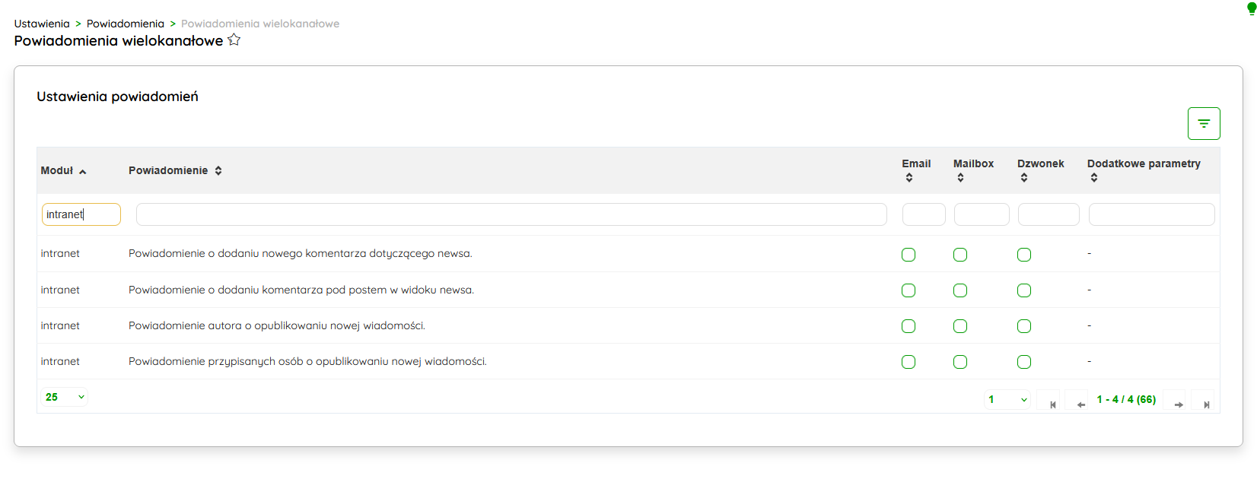This screenshot has width=1257, height=479.
Task: Sort by Powiadomienie column arrows
Action: click(218, 171)
